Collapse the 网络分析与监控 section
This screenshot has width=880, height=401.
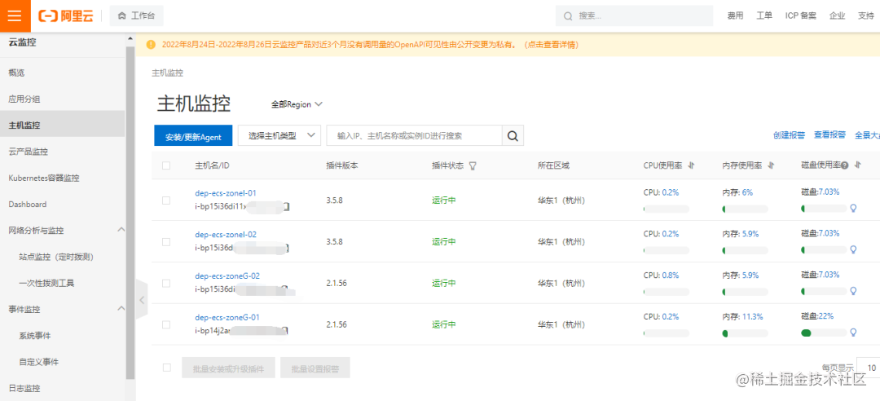click(121, 230)
